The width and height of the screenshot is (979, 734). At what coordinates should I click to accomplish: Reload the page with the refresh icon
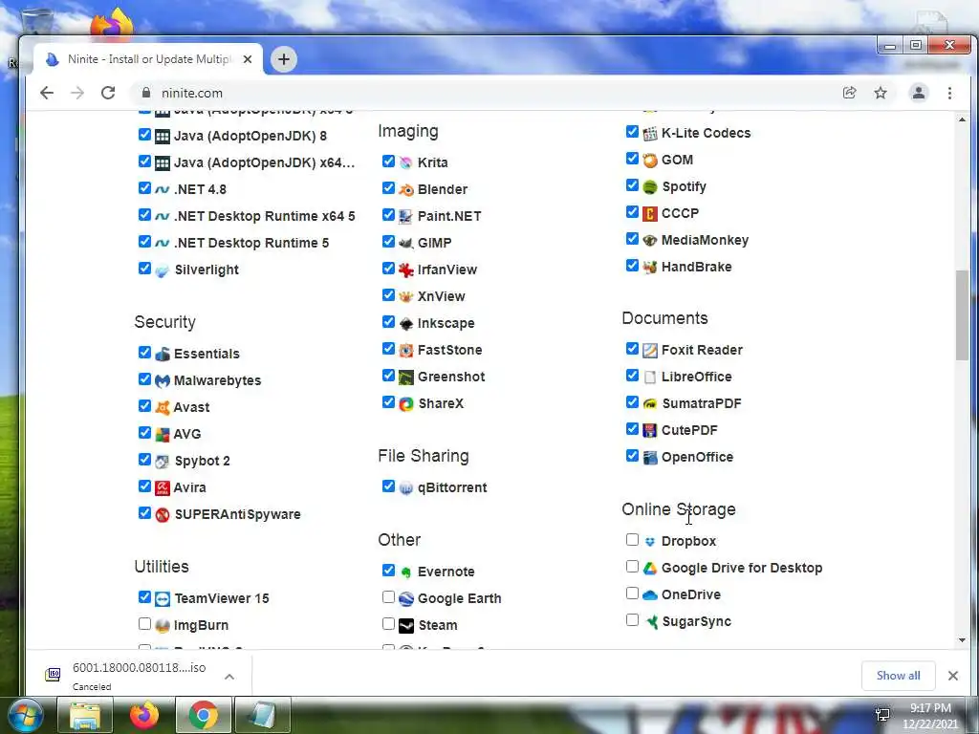click(x=108, y=93)
